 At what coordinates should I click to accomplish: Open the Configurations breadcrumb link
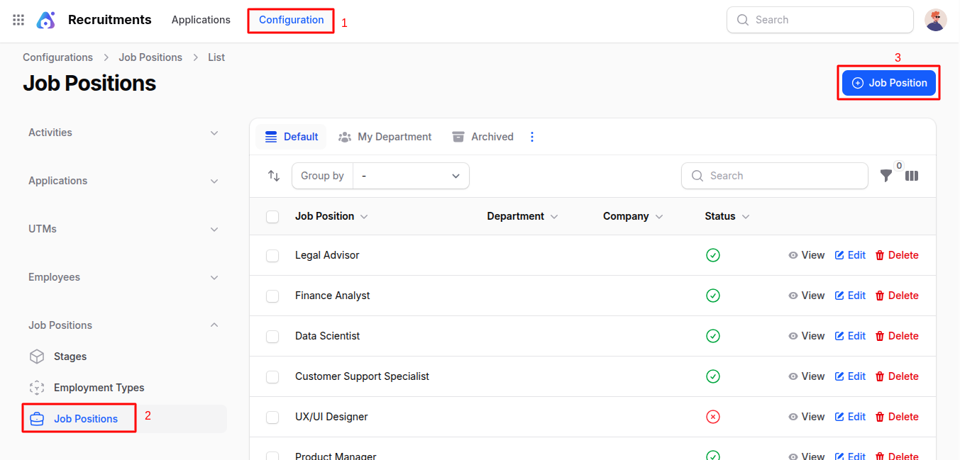coord(57,57)
